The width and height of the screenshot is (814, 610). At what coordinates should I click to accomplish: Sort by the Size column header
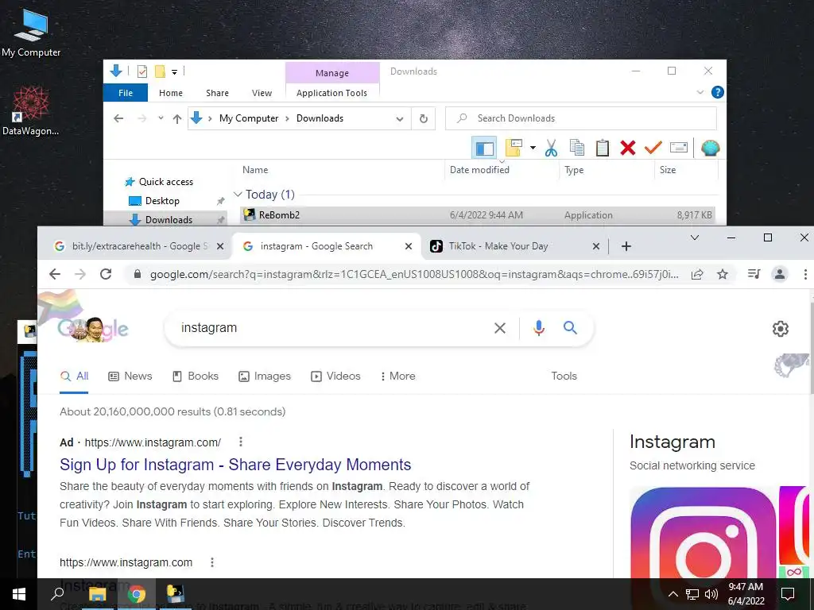point(668,170)
